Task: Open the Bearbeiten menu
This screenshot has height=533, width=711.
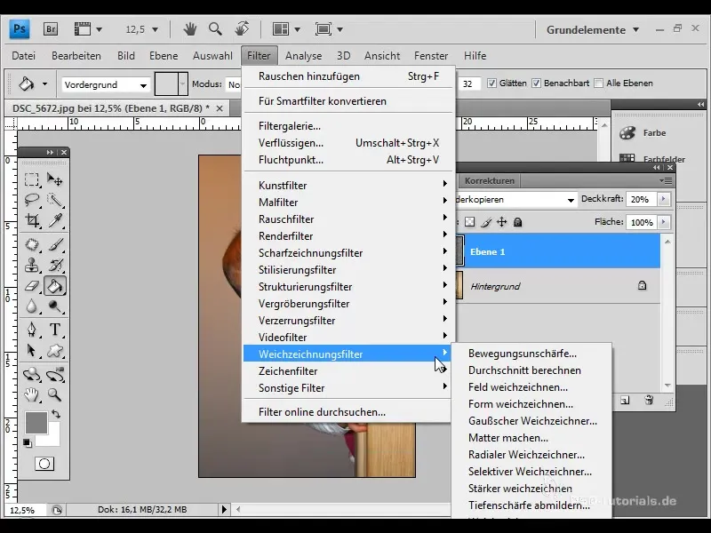Action: coord(76,56)
